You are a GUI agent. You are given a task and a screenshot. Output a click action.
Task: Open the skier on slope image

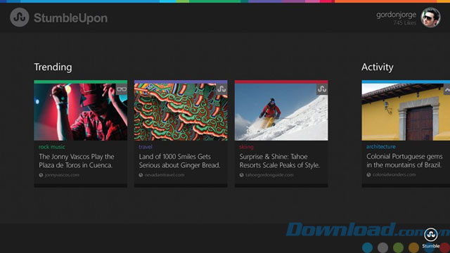coord(281,112)
